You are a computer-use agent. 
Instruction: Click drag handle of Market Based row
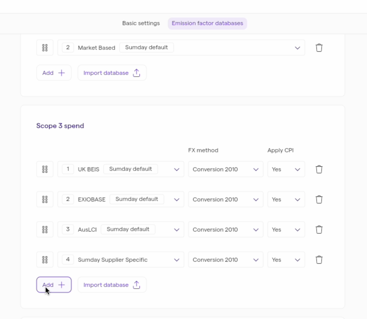(45, 48)
